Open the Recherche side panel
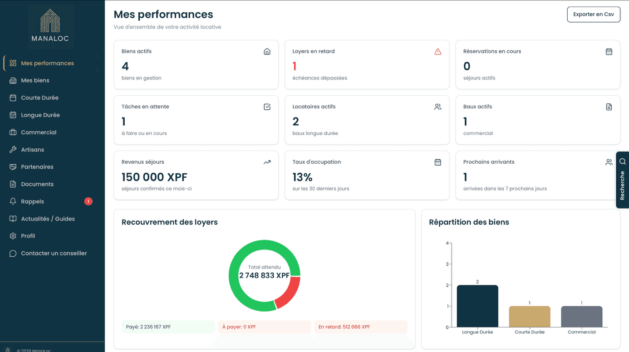Viewport: 629px width, 352px height. pos(622,180)
